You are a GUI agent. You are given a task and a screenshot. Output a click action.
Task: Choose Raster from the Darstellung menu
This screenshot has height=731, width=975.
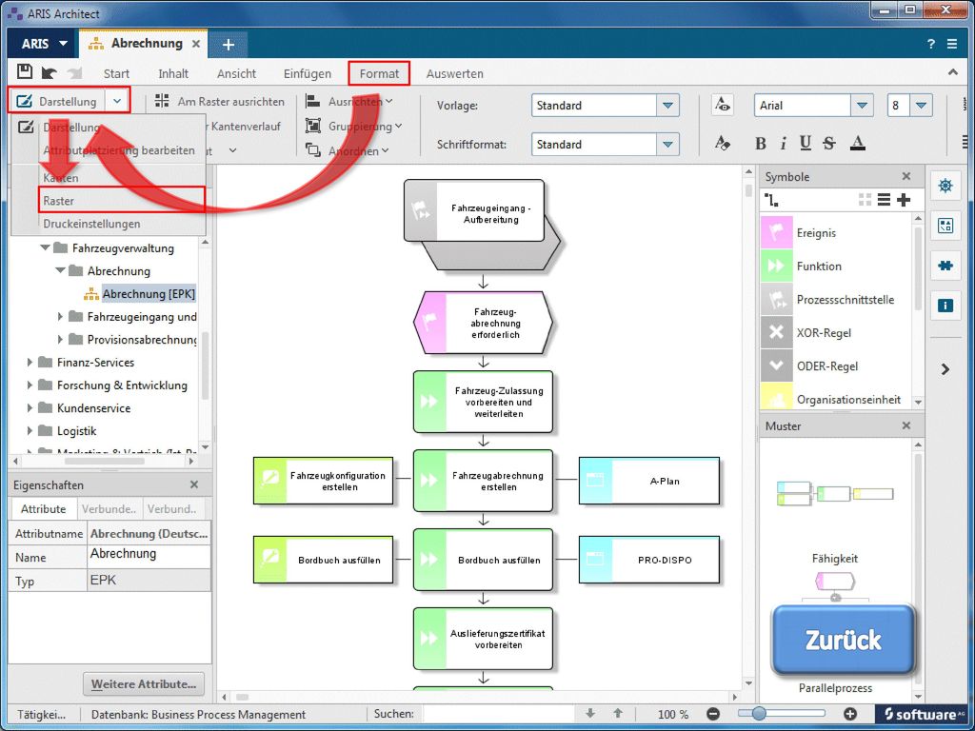tap(121, 200)
